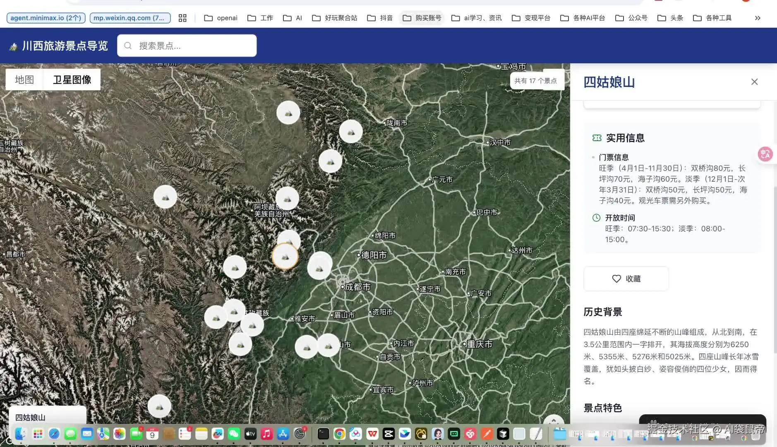Screen dimensions: 777x447
Task: Click the 四姑娘山 panel heading
Action: pos(609,82)
